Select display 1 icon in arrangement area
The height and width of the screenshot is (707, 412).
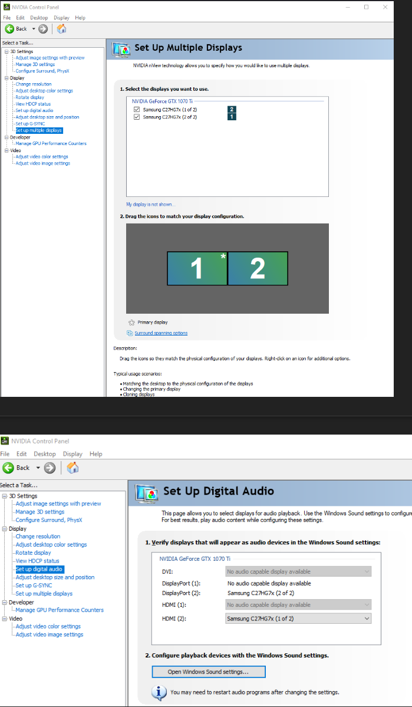(197, 268)
